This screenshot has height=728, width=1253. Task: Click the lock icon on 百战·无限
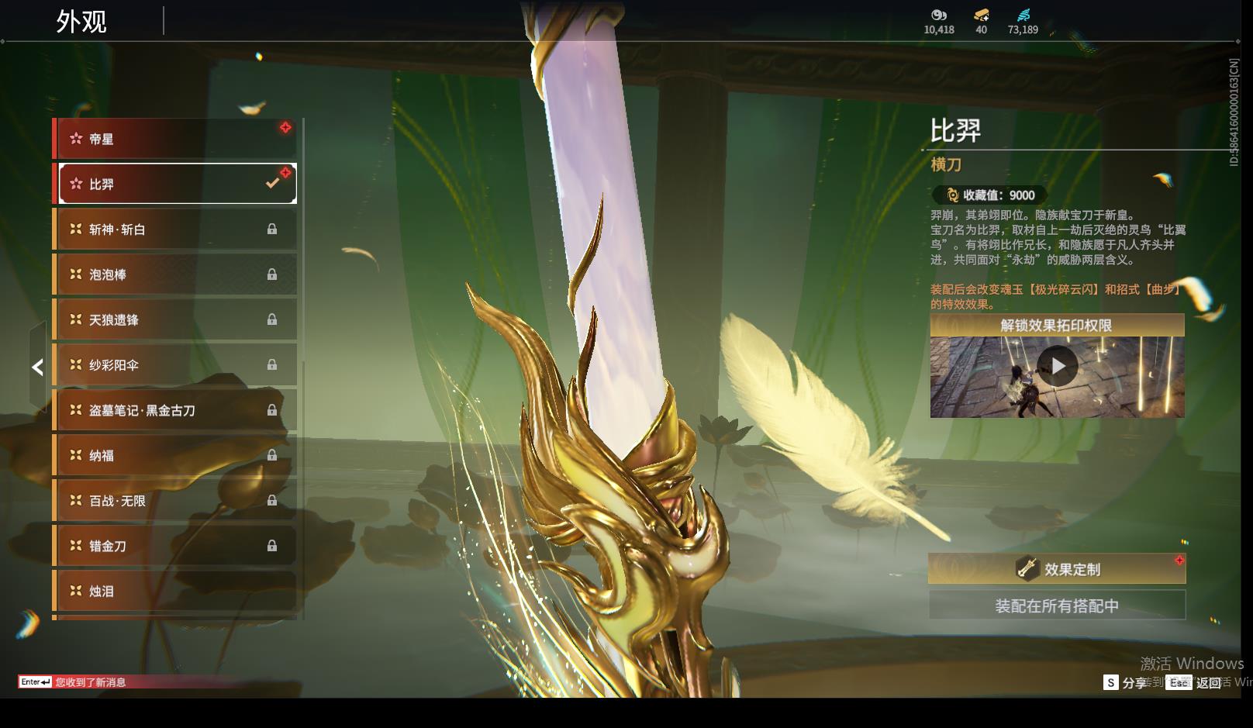272,500
